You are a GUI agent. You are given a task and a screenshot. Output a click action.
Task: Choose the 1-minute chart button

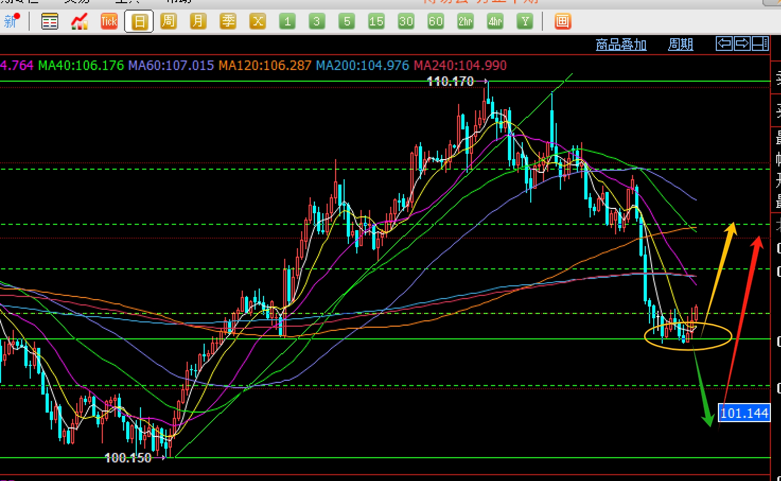coord(287,22)
